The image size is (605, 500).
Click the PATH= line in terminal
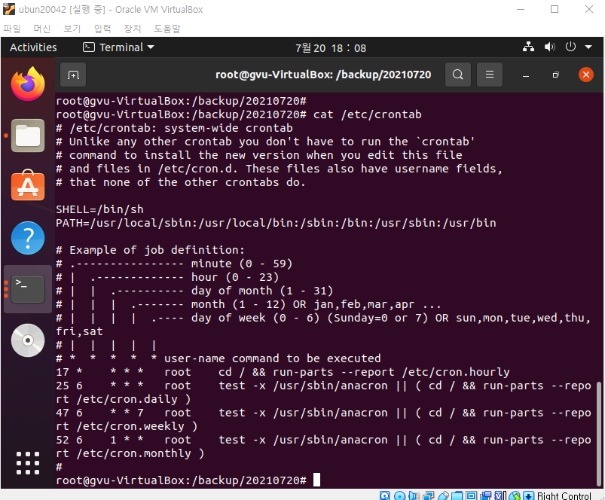(276, 223)
